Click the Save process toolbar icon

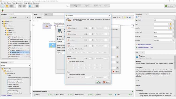[x=12, y=6]
